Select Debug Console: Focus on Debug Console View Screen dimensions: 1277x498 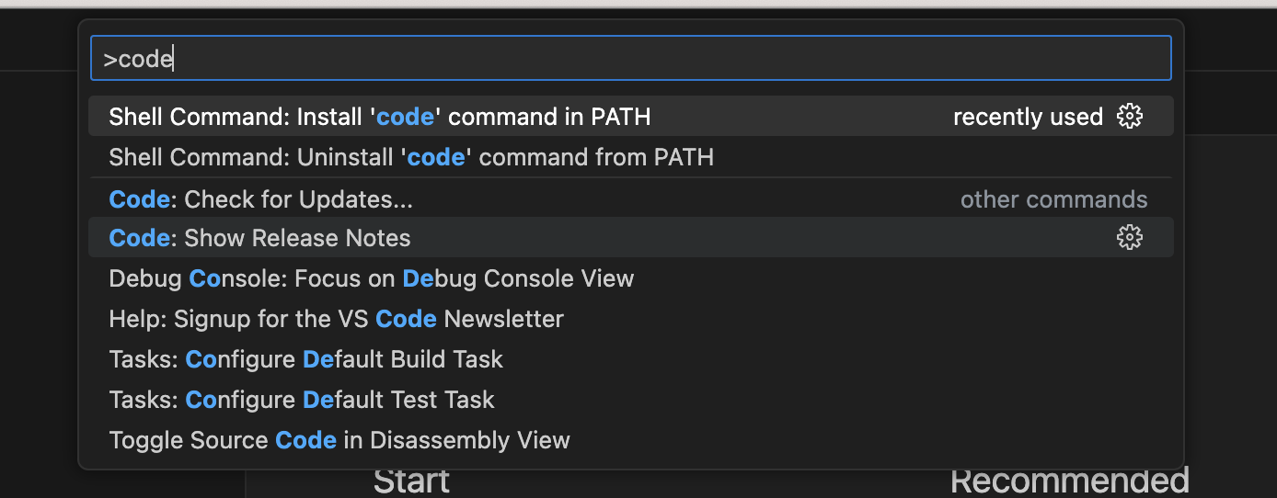pos(630,278)
